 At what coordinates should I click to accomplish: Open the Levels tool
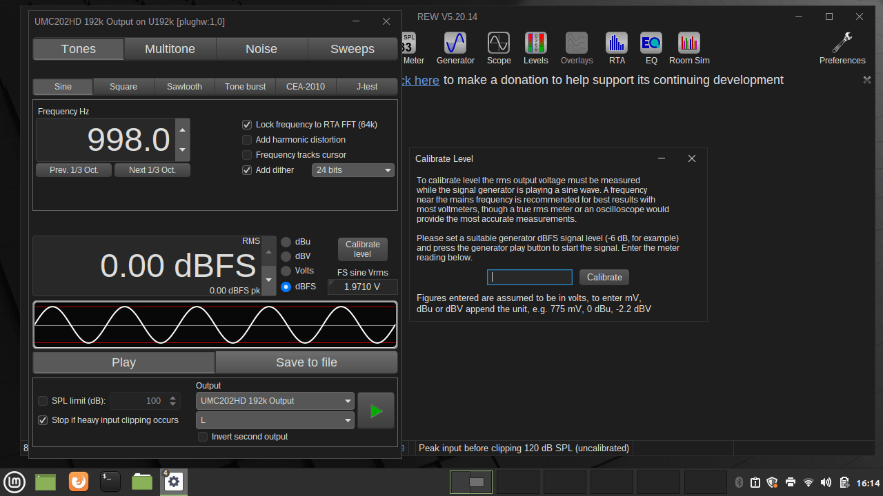coord(535,48)
